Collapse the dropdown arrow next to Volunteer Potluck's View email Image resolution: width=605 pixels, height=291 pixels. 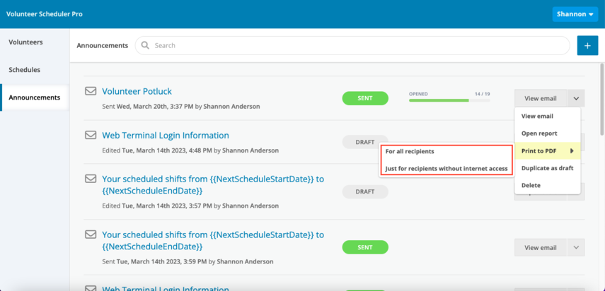[576, 98]
